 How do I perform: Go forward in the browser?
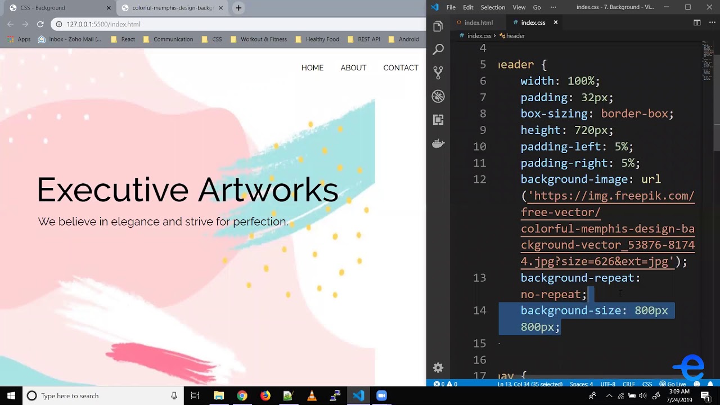[x=25, y=24]
